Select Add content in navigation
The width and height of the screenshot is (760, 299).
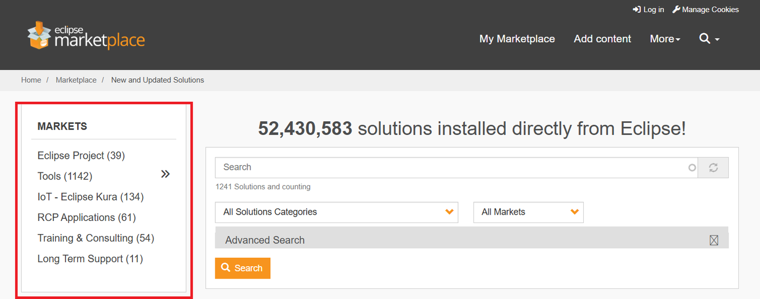click(x=602, y=39)
